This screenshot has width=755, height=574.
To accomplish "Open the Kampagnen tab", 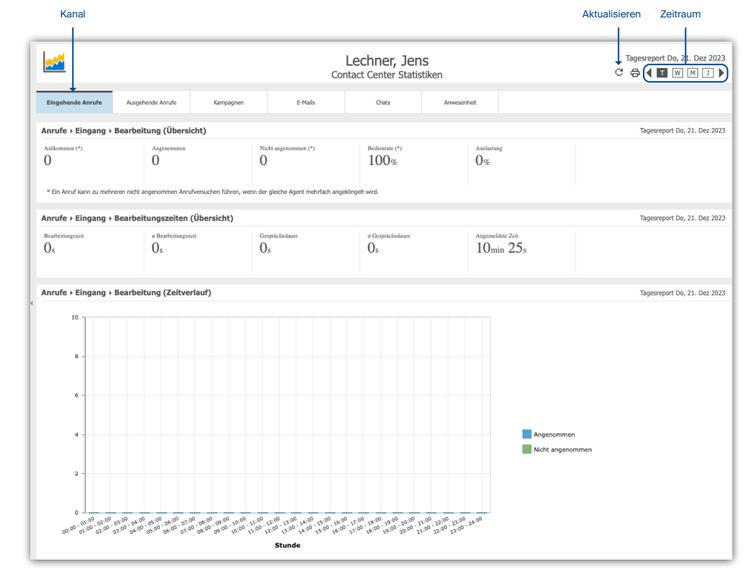I will (229, 102).
